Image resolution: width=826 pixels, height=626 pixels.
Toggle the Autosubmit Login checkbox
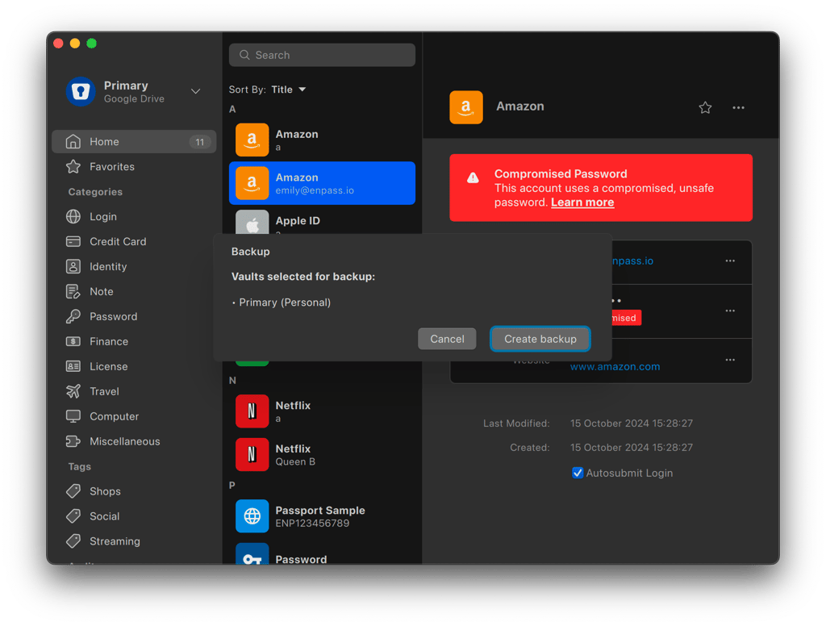pyautogui.click(x=578, y=473)
